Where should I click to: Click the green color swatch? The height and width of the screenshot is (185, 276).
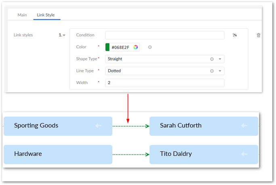(x=107, y=47)
